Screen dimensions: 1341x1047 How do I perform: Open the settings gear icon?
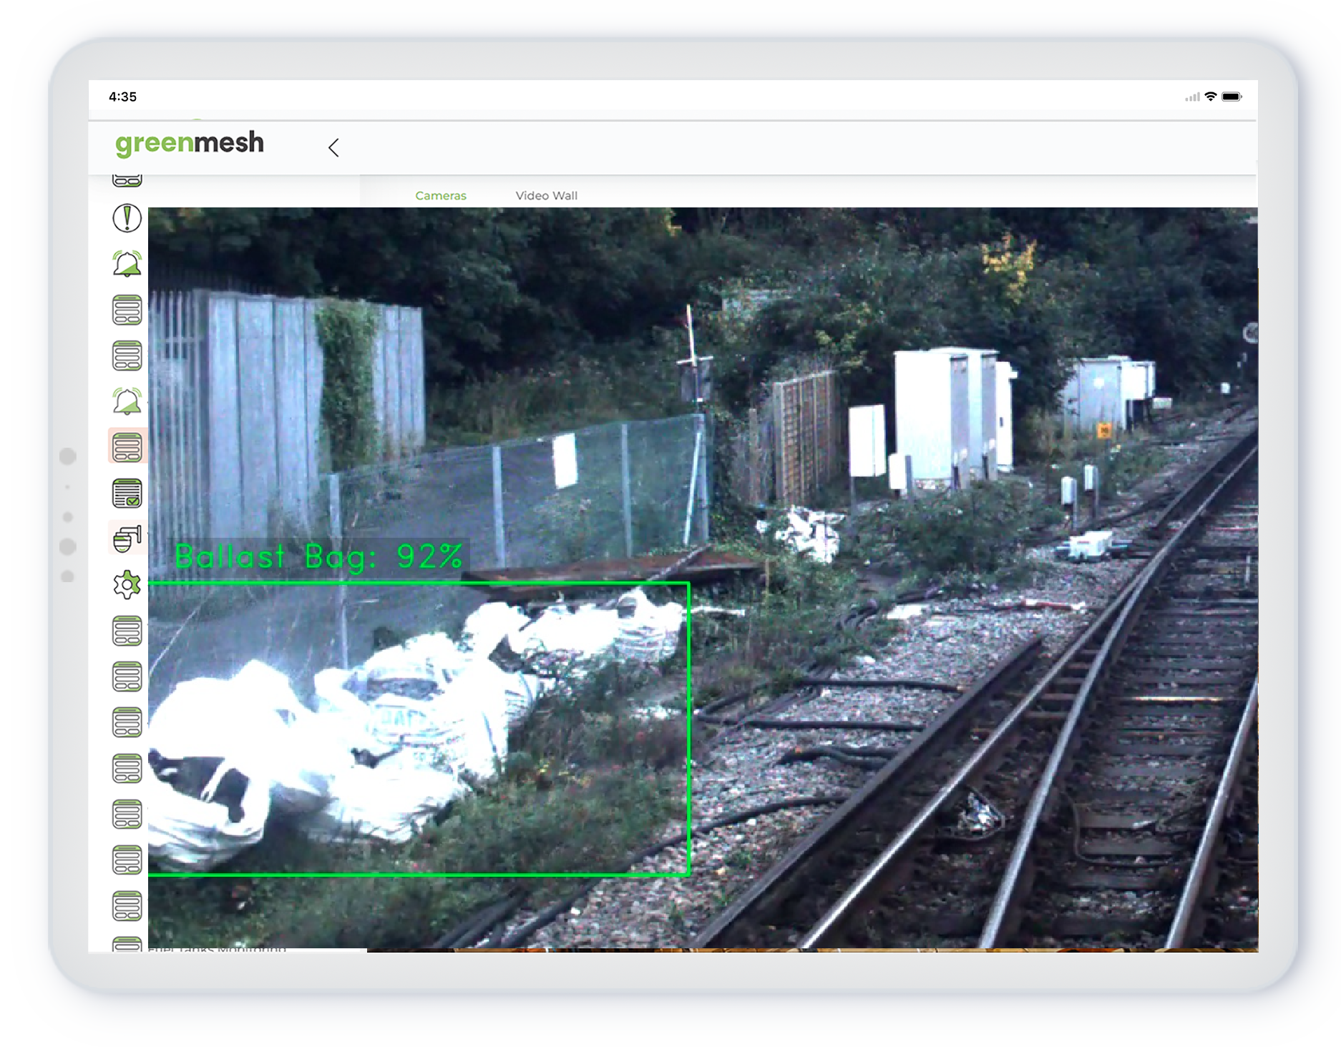127,584
